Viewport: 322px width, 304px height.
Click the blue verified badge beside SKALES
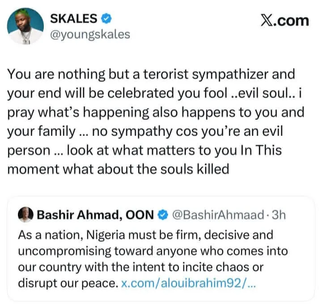tap(106, 19)
